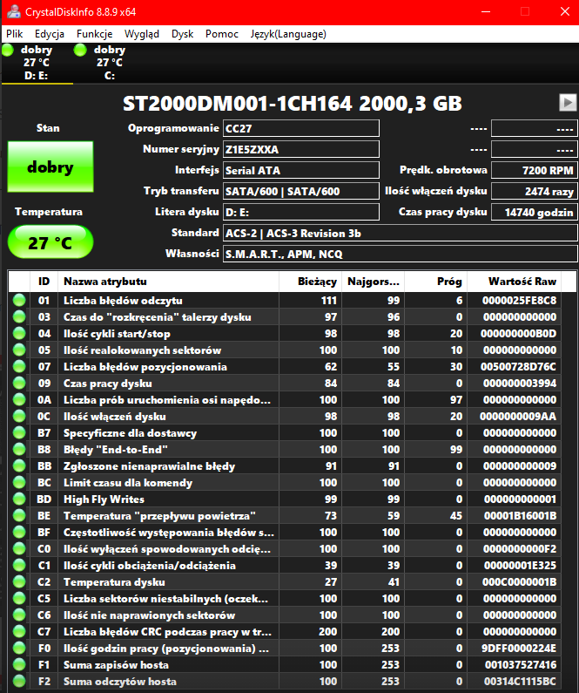Screen dimensions: 579x693
Task: Click status circle for attribute C7
Action: click(x=19, y=632)
